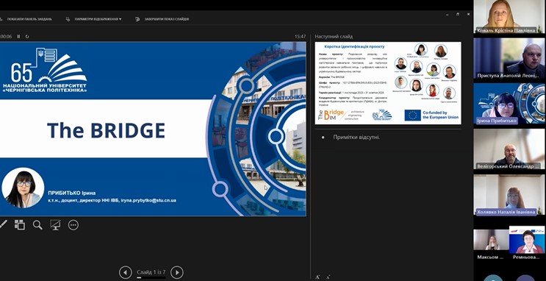Increase the notes text size
Screen dimensions: 546x281
(317, 277)
